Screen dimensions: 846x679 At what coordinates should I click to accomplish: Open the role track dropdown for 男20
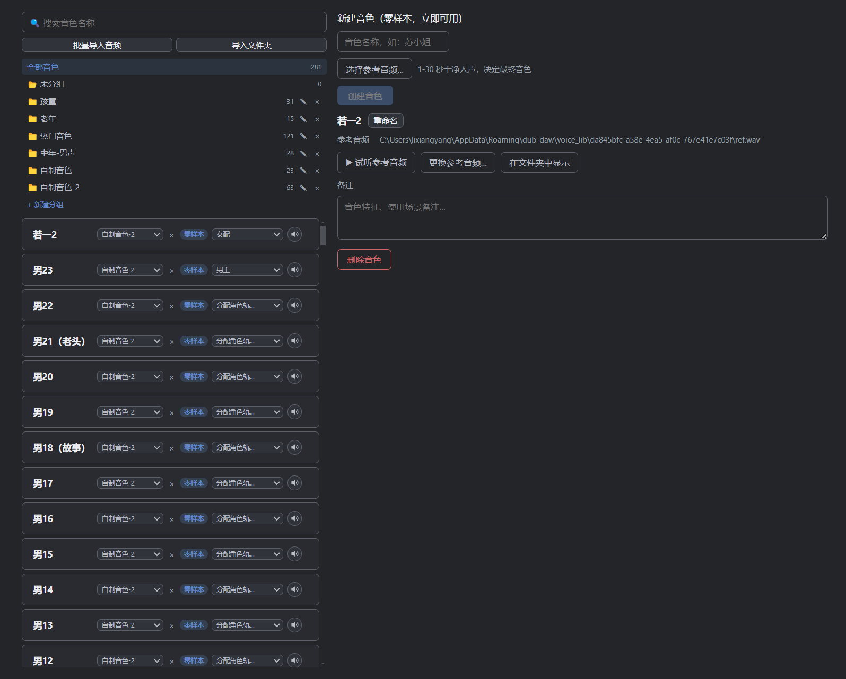(x=247, y=376)
